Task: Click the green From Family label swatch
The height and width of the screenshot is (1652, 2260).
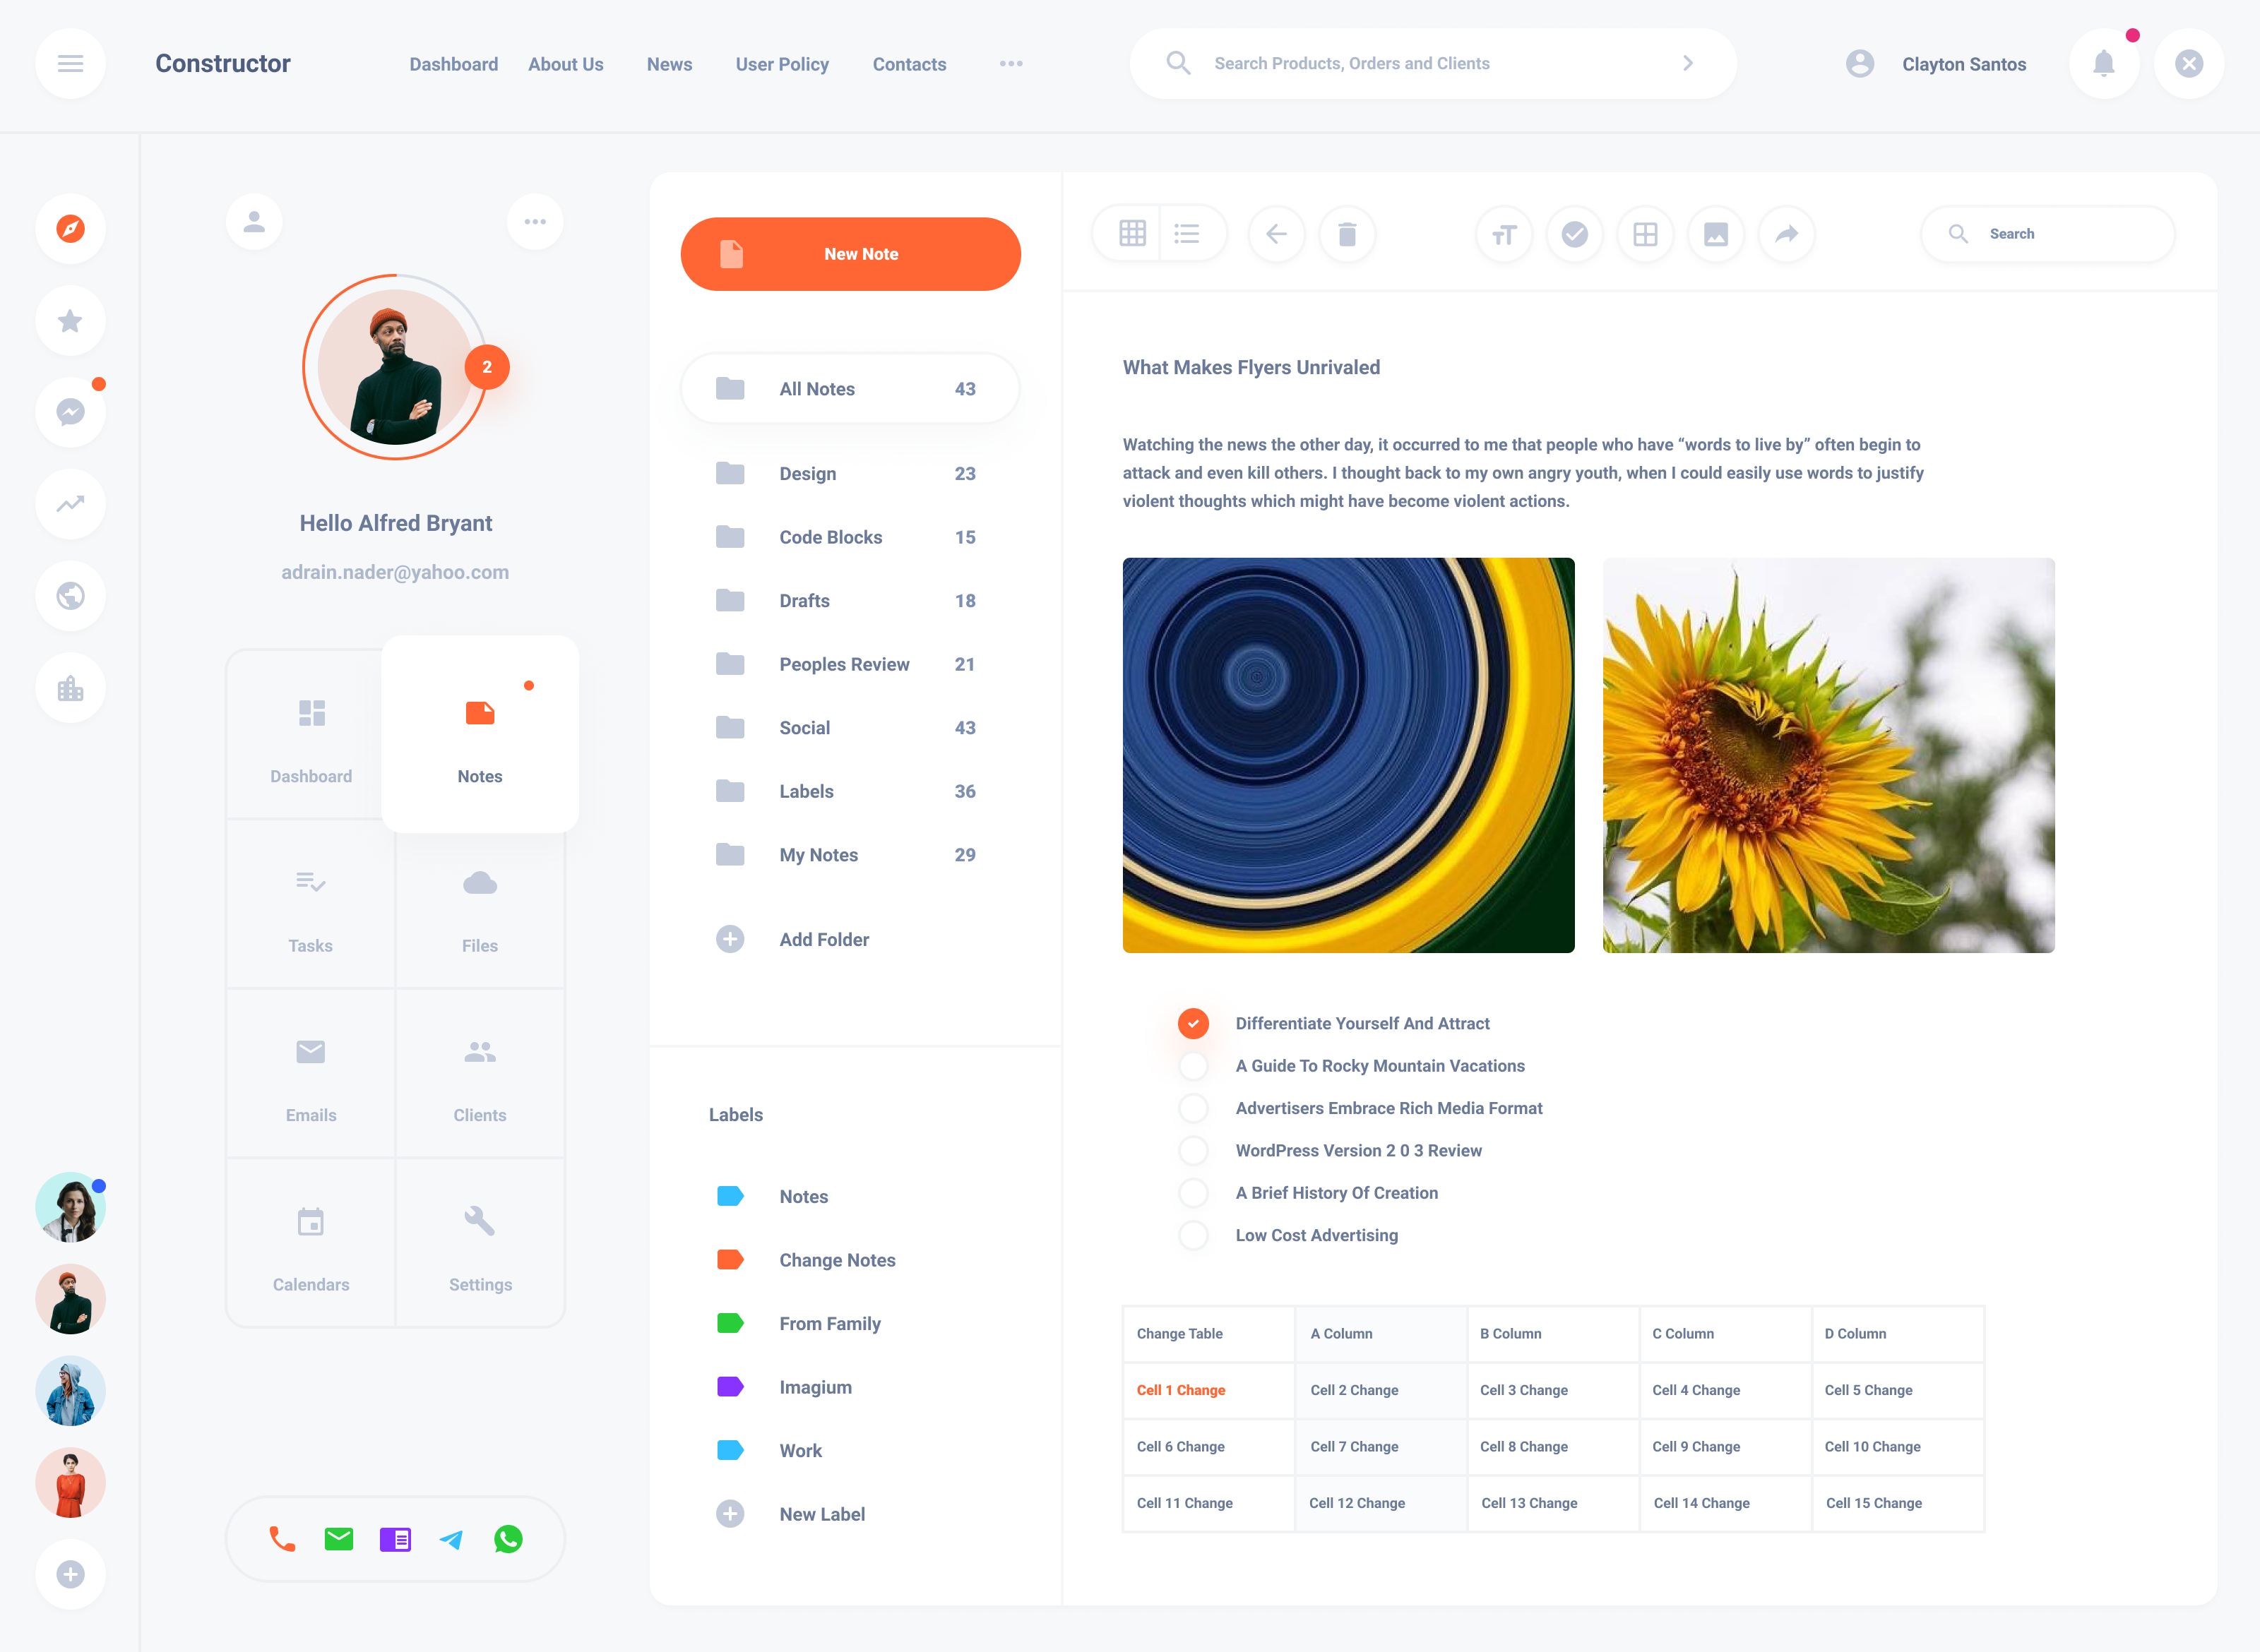Action: [x=730, y=1323]
